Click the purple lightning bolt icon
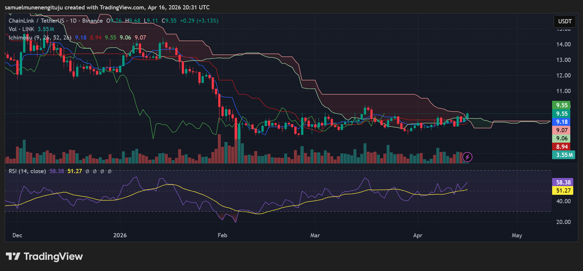 click(467, 157)
